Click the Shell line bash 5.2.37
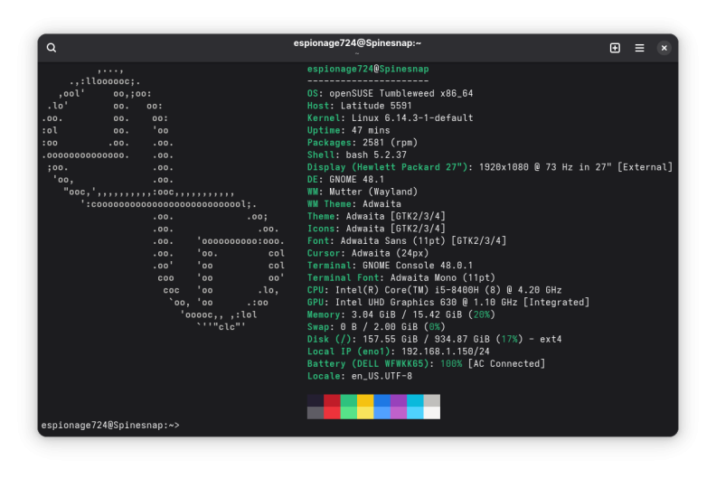The width and height of the screenshot is (716, 478). (x=356, y=155)
